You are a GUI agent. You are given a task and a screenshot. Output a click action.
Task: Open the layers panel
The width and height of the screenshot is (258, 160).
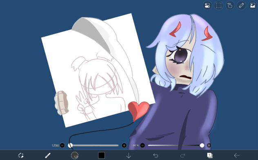pyautogui.click(x=210, y=155)
